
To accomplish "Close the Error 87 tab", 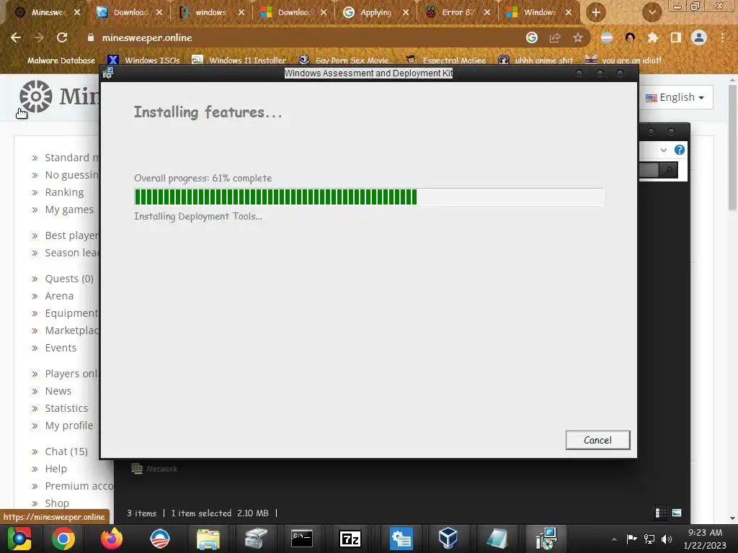I will pos(487,12).
